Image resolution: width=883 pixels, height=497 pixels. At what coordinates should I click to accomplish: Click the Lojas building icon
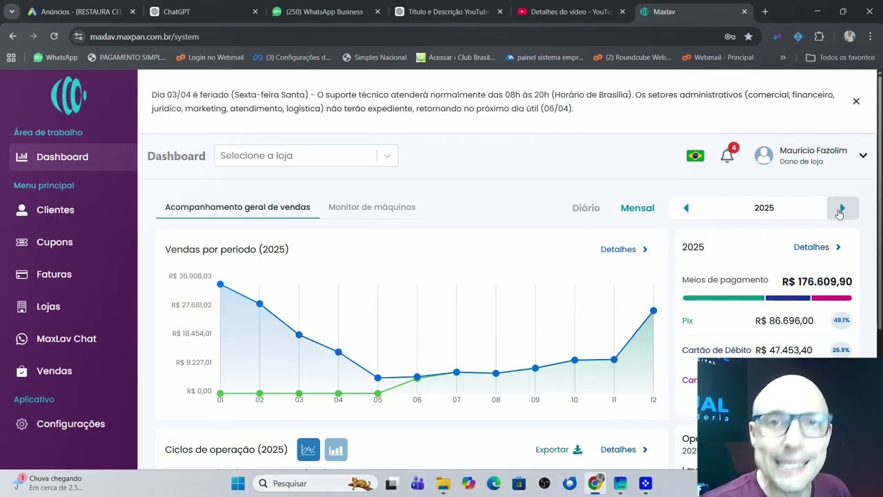[22, 306]
